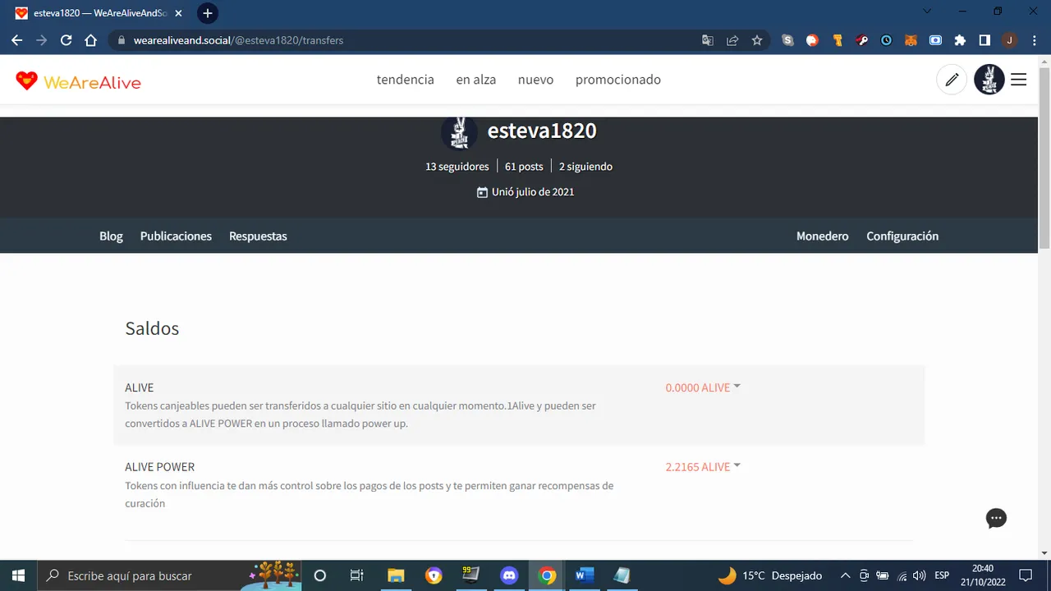Screen dimensions: 1051x591
Task: Open the user avatar menu in header
Action: tap(989, 80)
